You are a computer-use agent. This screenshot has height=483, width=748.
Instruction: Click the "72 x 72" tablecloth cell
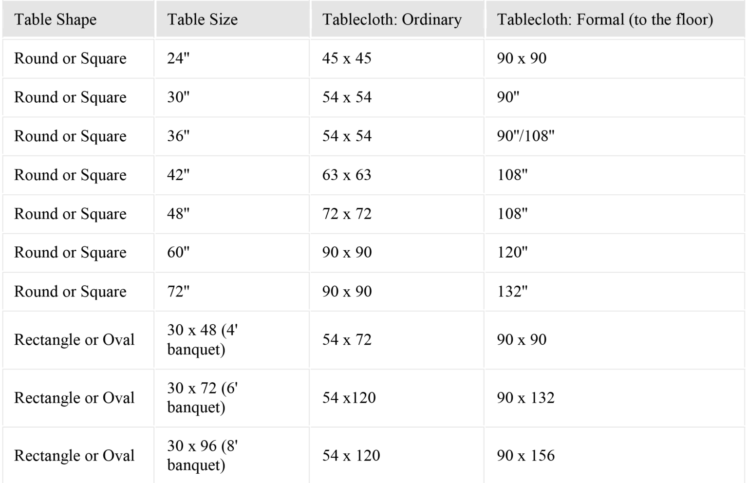pos(347,214)
